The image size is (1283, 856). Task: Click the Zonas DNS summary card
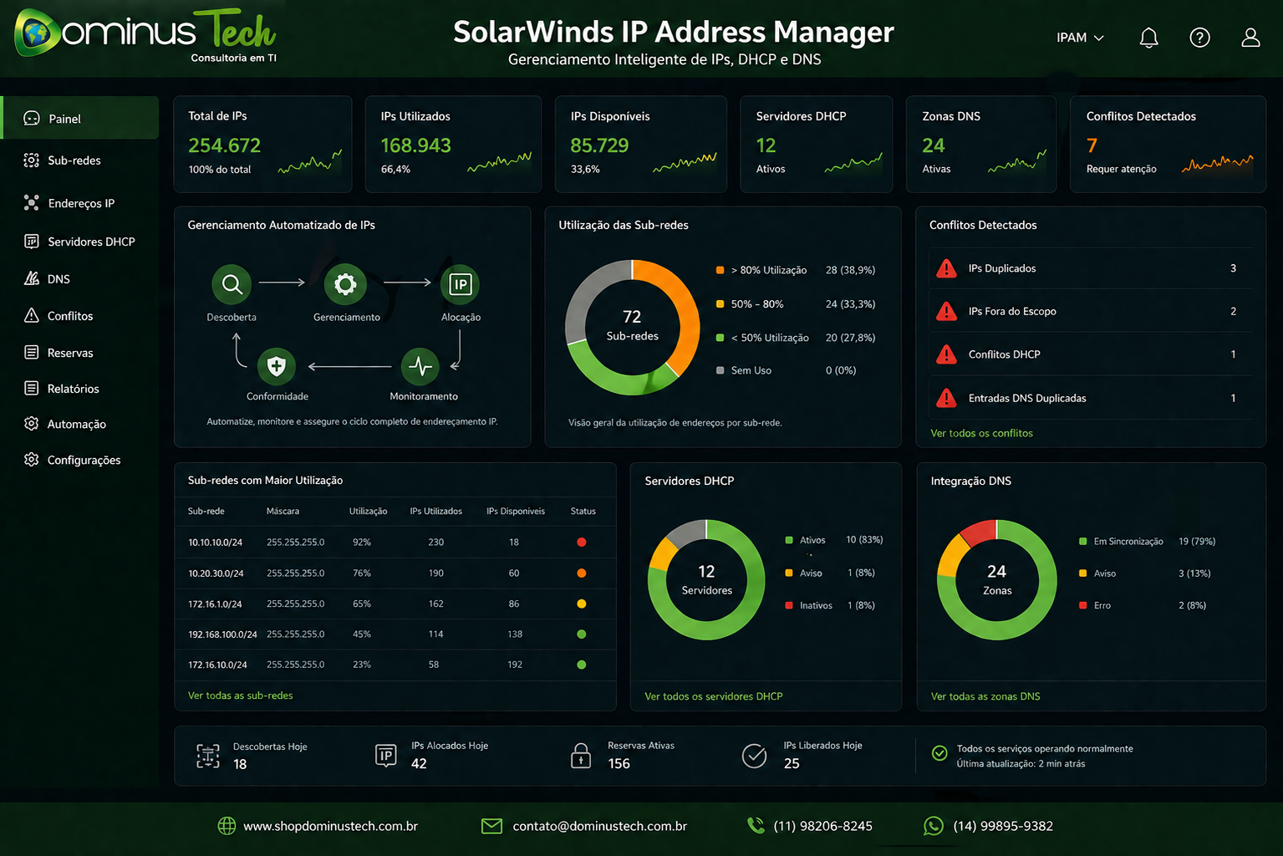[981, 144]
